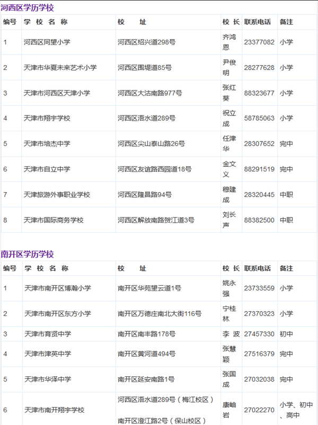This screenshot has width=318, height=425.
Task: Click the principal name 刘长声
Action: pos(229,220)
